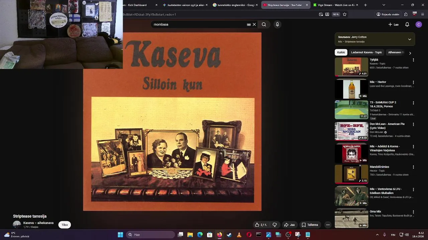Subscribe using the Tilaa button
The image size is (428, 240).
click(x=65, y=225)
